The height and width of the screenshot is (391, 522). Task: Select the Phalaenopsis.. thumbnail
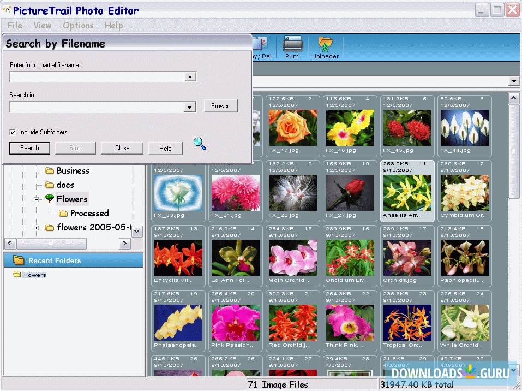178,321
